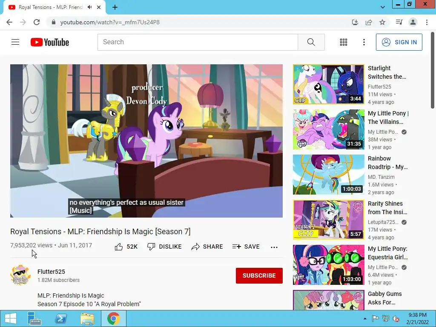Click the address bar URL
The image size is (436, 327).
(x=110, y=22)
